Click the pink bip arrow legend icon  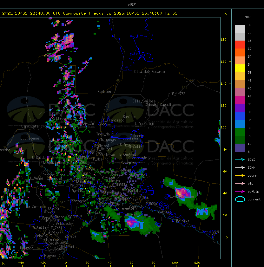(240, 184)
